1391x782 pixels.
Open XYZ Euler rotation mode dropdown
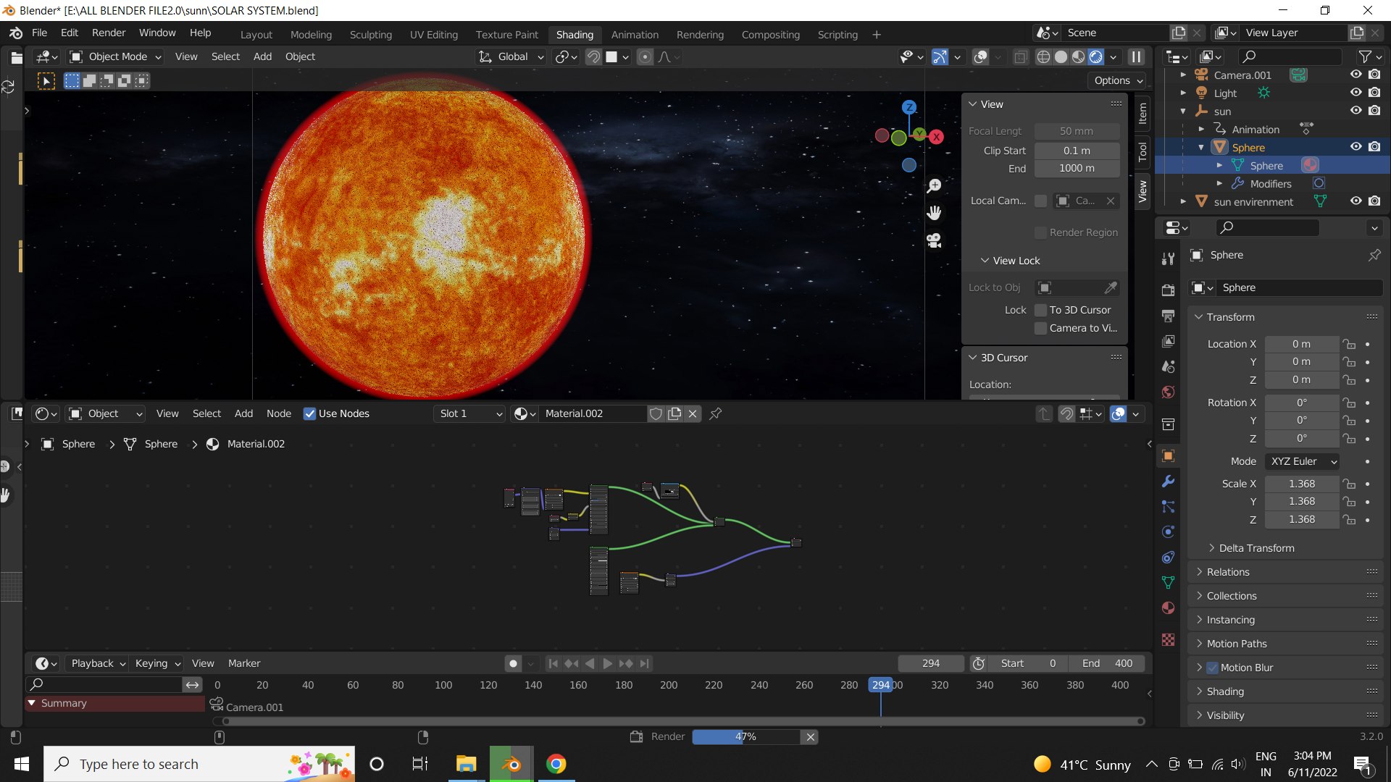1302,461
